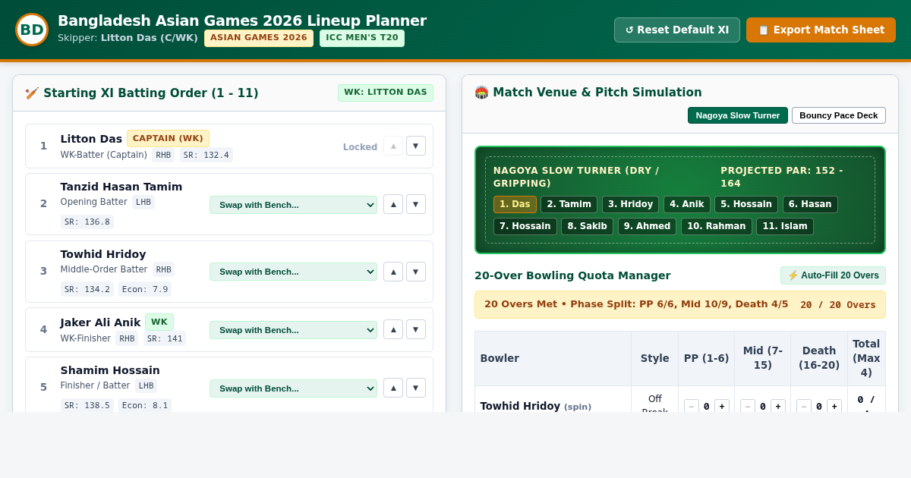
Task: Move Tanzid Hasan Tamim up one spot
Action: (393, 204)
